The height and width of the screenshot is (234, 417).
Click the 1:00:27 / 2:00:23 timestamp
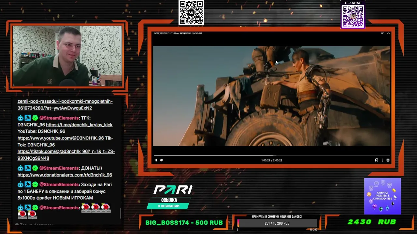[x=272, y=160]
